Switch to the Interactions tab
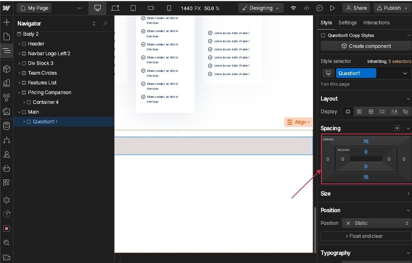The image size is (412, 263). (376, 23)
